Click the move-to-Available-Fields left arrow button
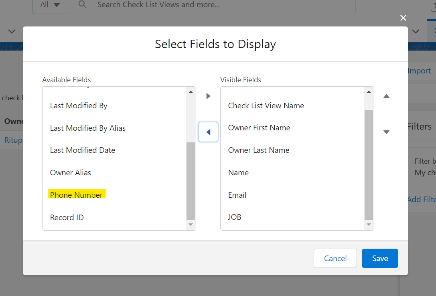 [x=208, y=132]
